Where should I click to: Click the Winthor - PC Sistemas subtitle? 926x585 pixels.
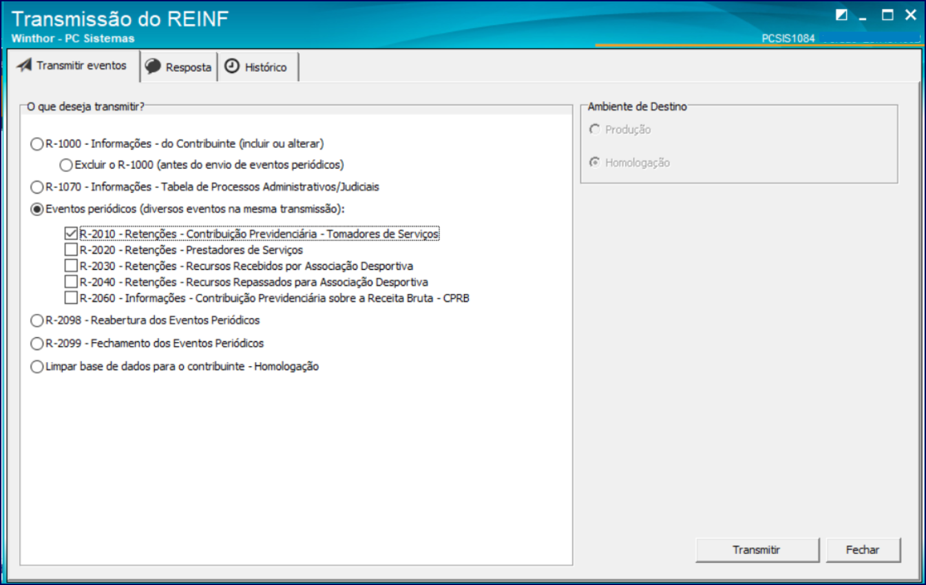(73, 39)
